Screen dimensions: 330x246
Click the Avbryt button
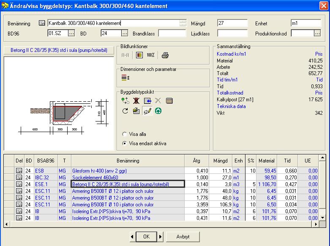click(x=183, y=237)
